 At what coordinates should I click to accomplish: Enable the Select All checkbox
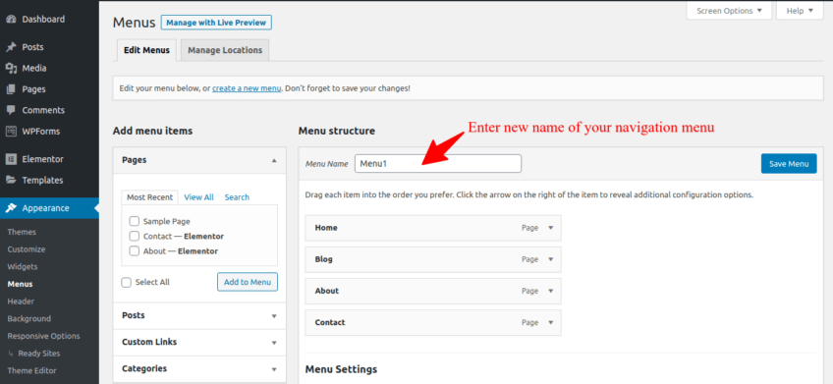pos(126,283)
